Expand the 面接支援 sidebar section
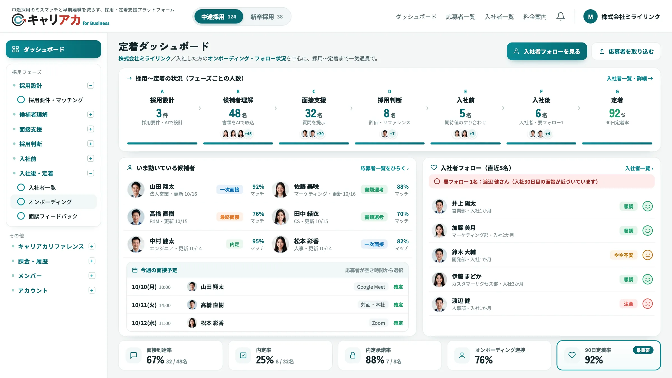The width and height of the screenshot is (672, 378). tap(90, 129)
